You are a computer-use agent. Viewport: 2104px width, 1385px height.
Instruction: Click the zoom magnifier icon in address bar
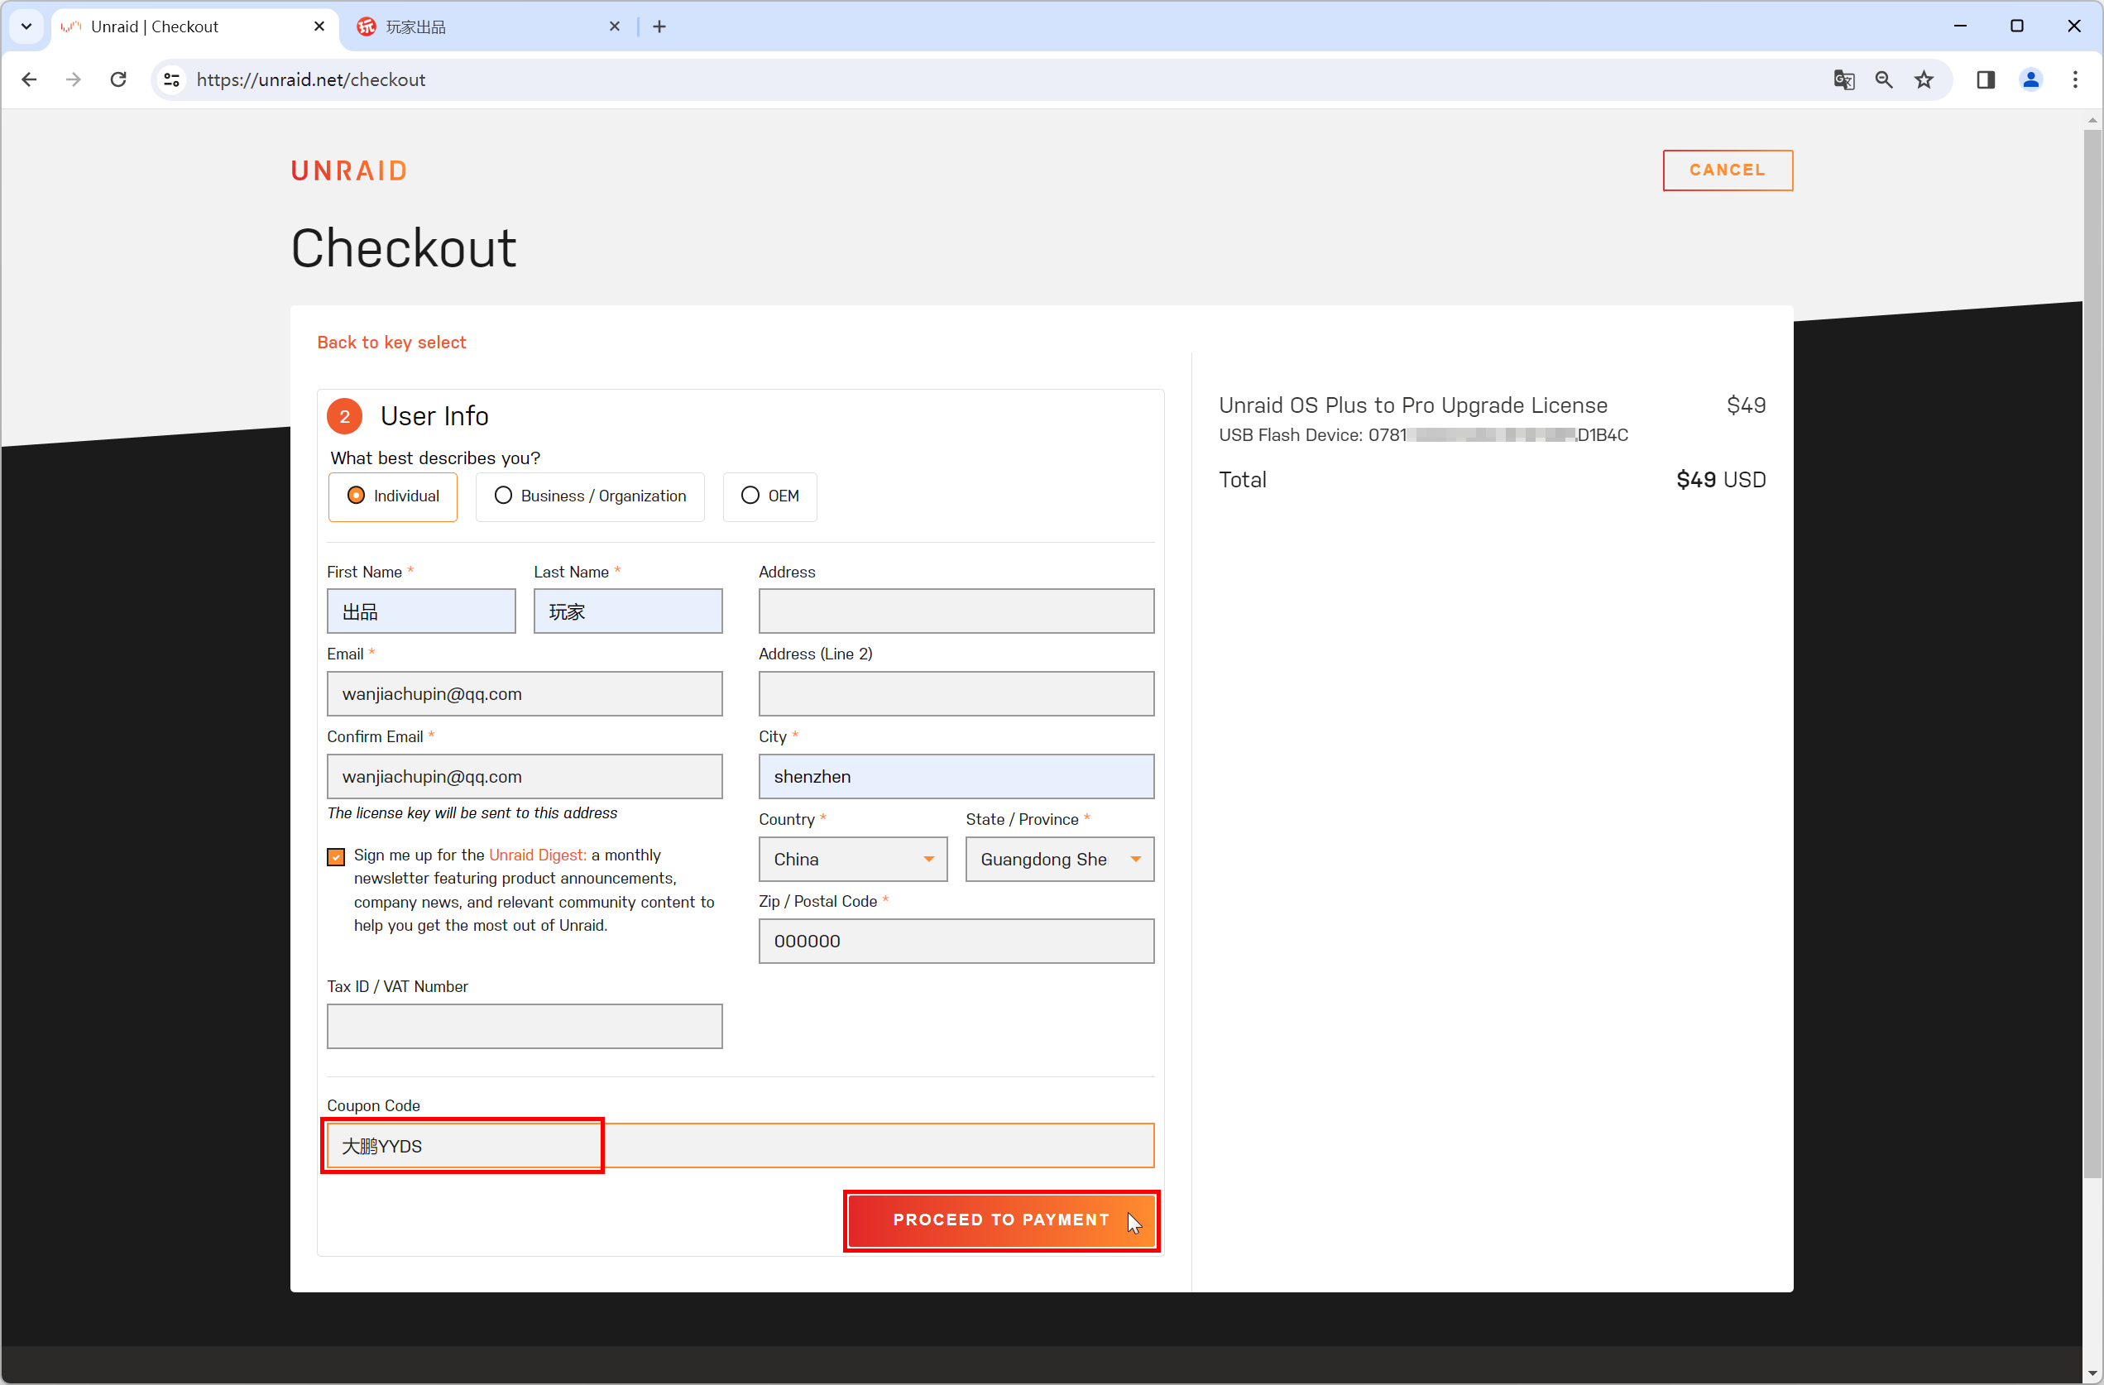1884,79
